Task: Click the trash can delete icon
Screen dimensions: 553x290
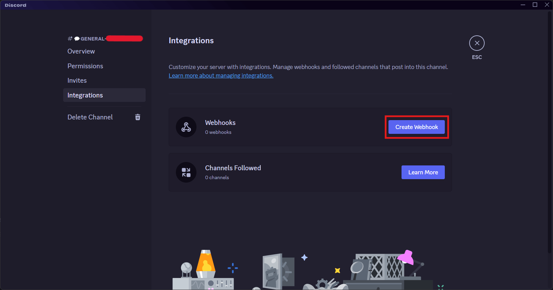Action: pyautogui.click(x=137, y=117)
